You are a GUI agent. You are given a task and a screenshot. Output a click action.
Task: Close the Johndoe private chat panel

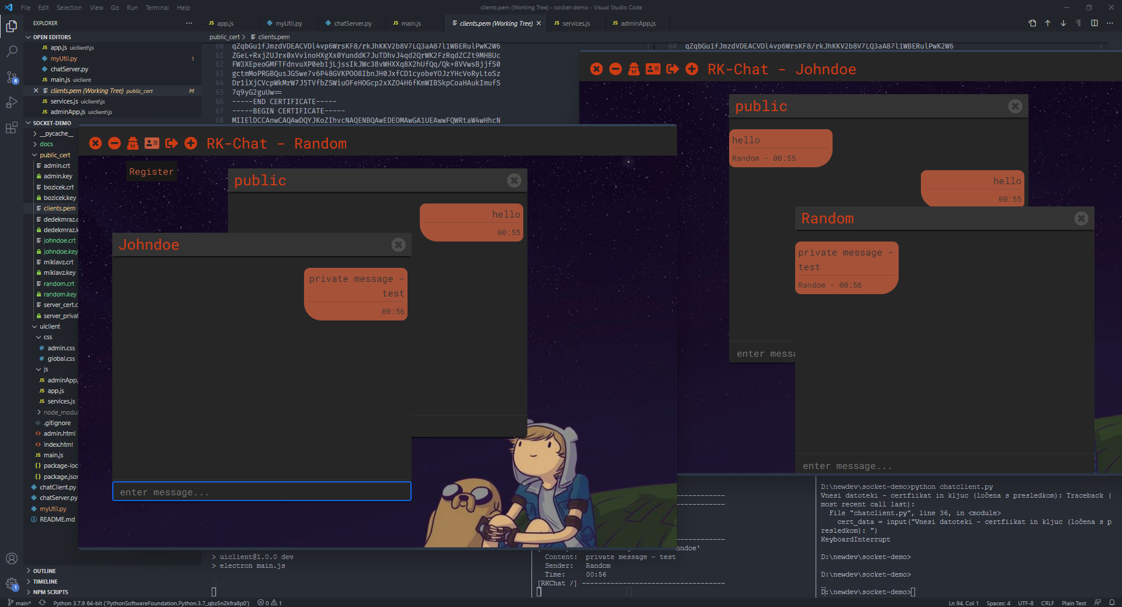click(398, 244)
